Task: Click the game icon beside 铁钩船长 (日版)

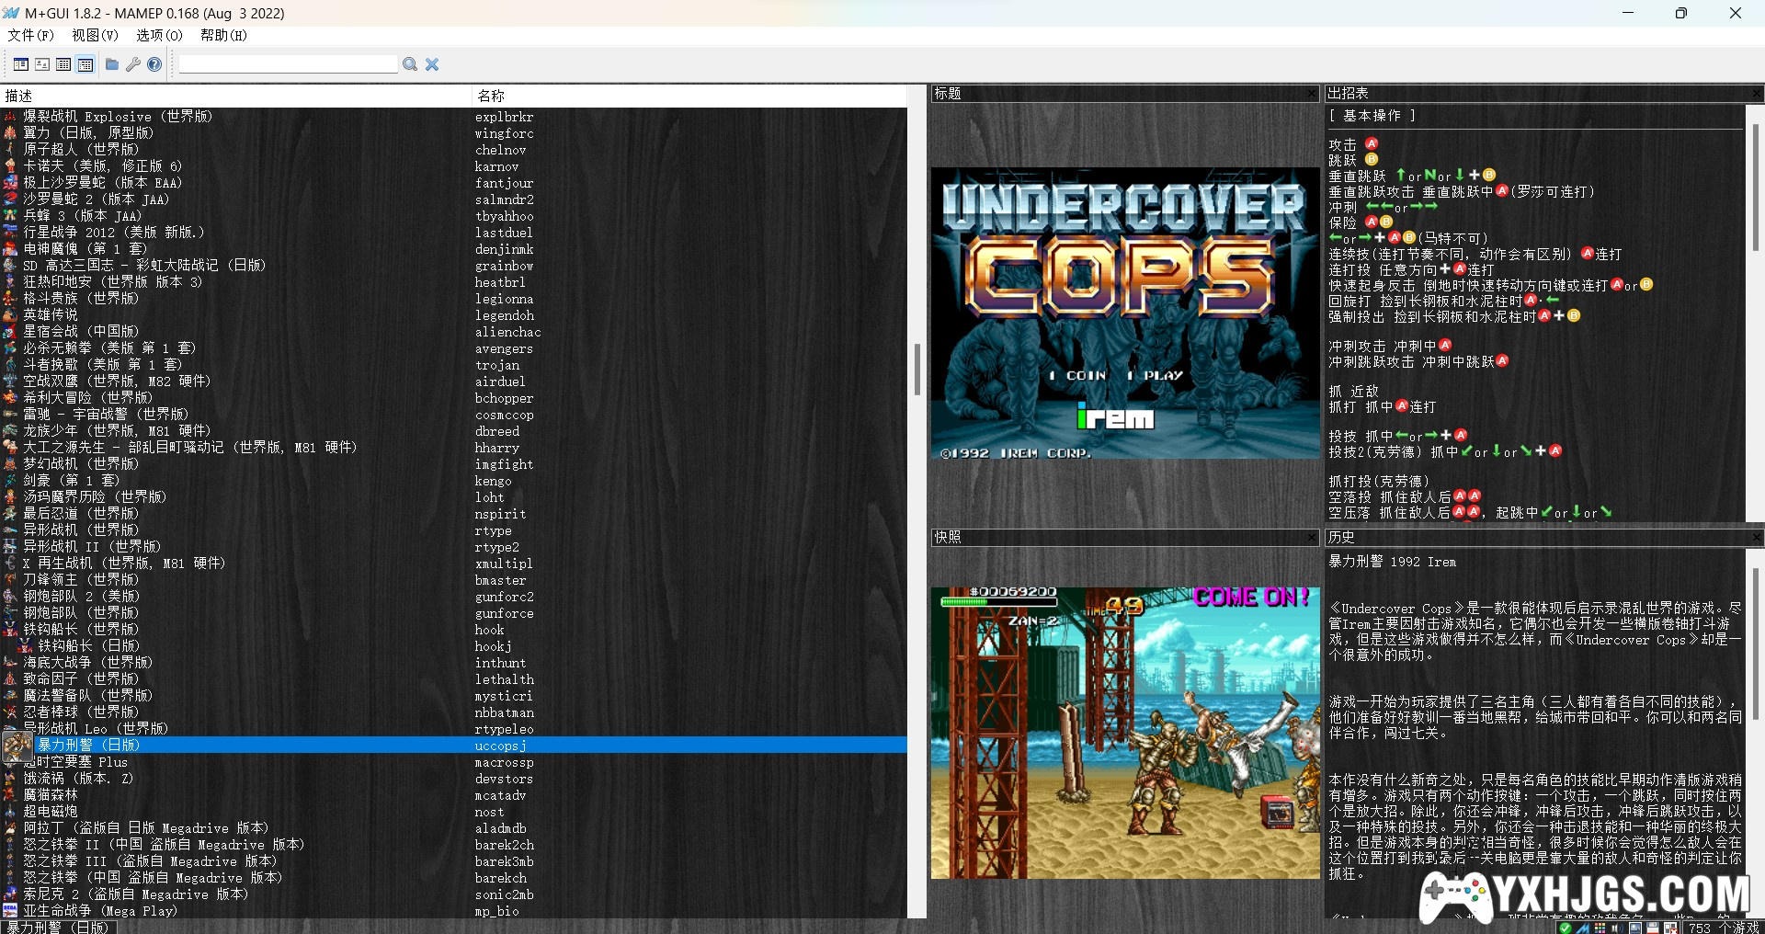Action: pos(26,646)
